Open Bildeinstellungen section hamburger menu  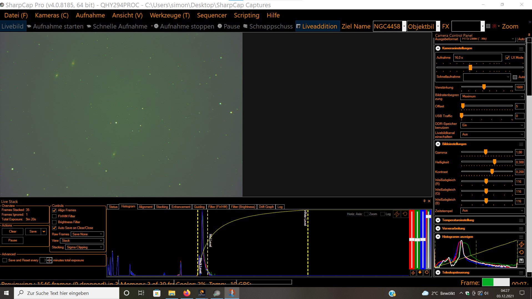tap(521, 144)
